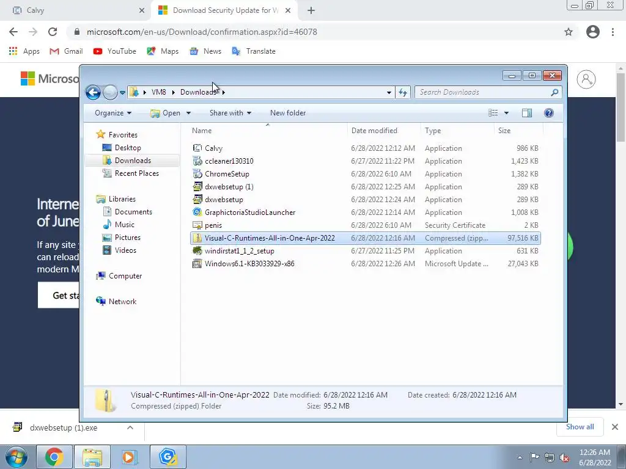Select the GraphictoriaStudioLauncher file icon
This screenshot has width=626, height=469.
197,212
